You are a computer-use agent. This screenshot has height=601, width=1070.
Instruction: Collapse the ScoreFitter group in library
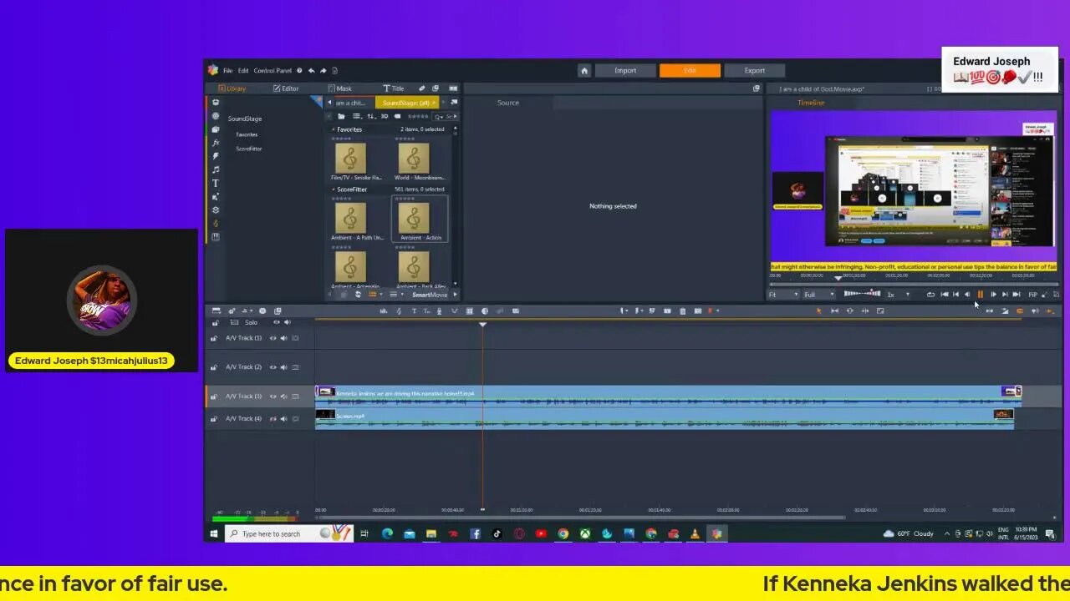coord(334,189)
